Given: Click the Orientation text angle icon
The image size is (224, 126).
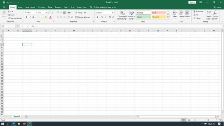Looking at the screenshot, I should coord(69,13).
